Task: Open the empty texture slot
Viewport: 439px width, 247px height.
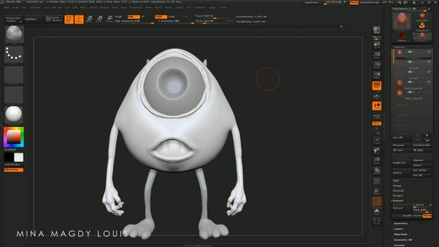Action: 14,95
